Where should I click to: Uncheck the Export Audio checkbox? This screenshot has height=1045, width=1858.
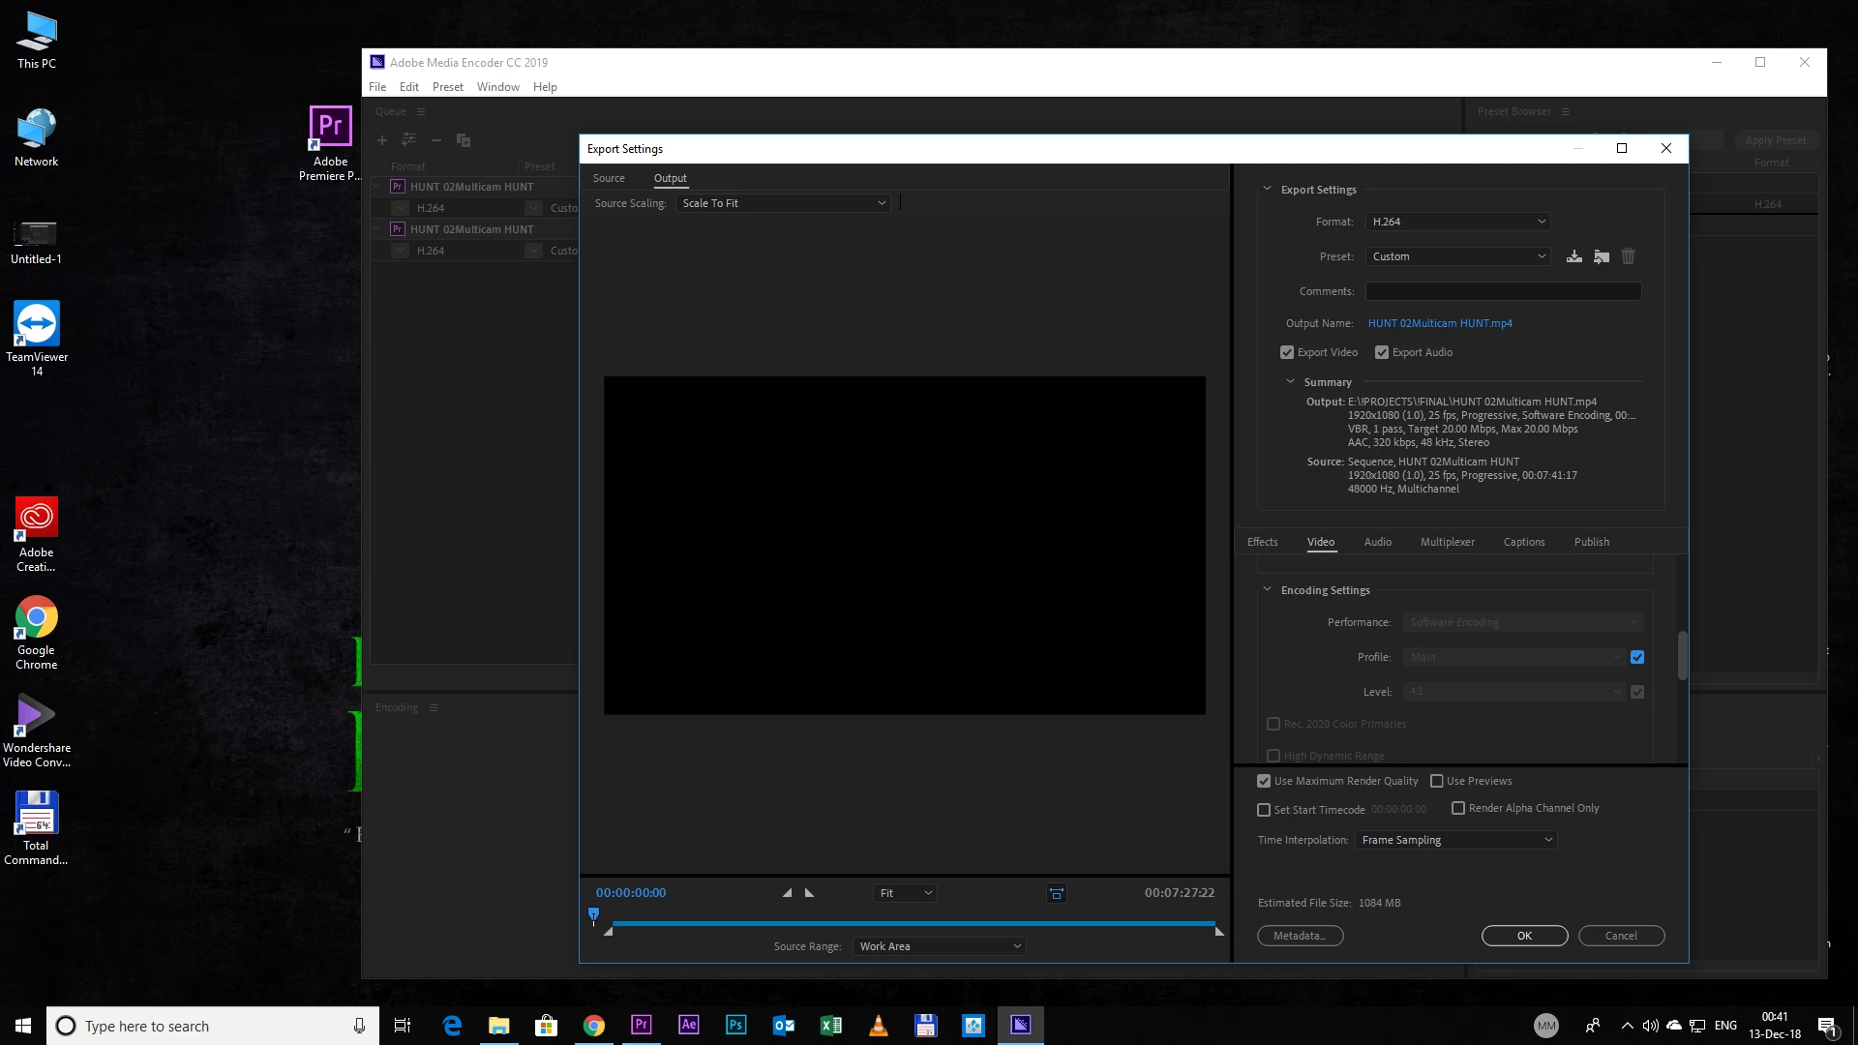pos(1382,352)
